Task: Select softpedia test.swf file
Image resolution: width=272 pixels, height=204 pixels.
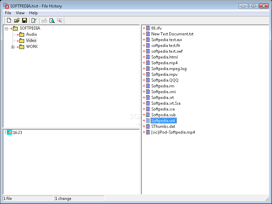Action: click(x=167, y=51)
